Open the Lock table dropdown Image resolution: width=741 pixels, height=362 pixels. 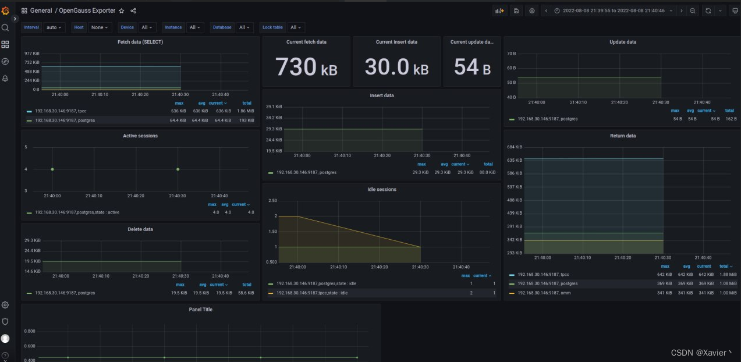(x=296, y=27)
